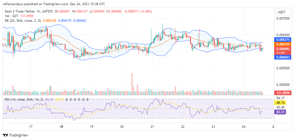Click the blue 0.006275 price axis tag
This screenshot has width=295, height=140.
coord(283,40)
